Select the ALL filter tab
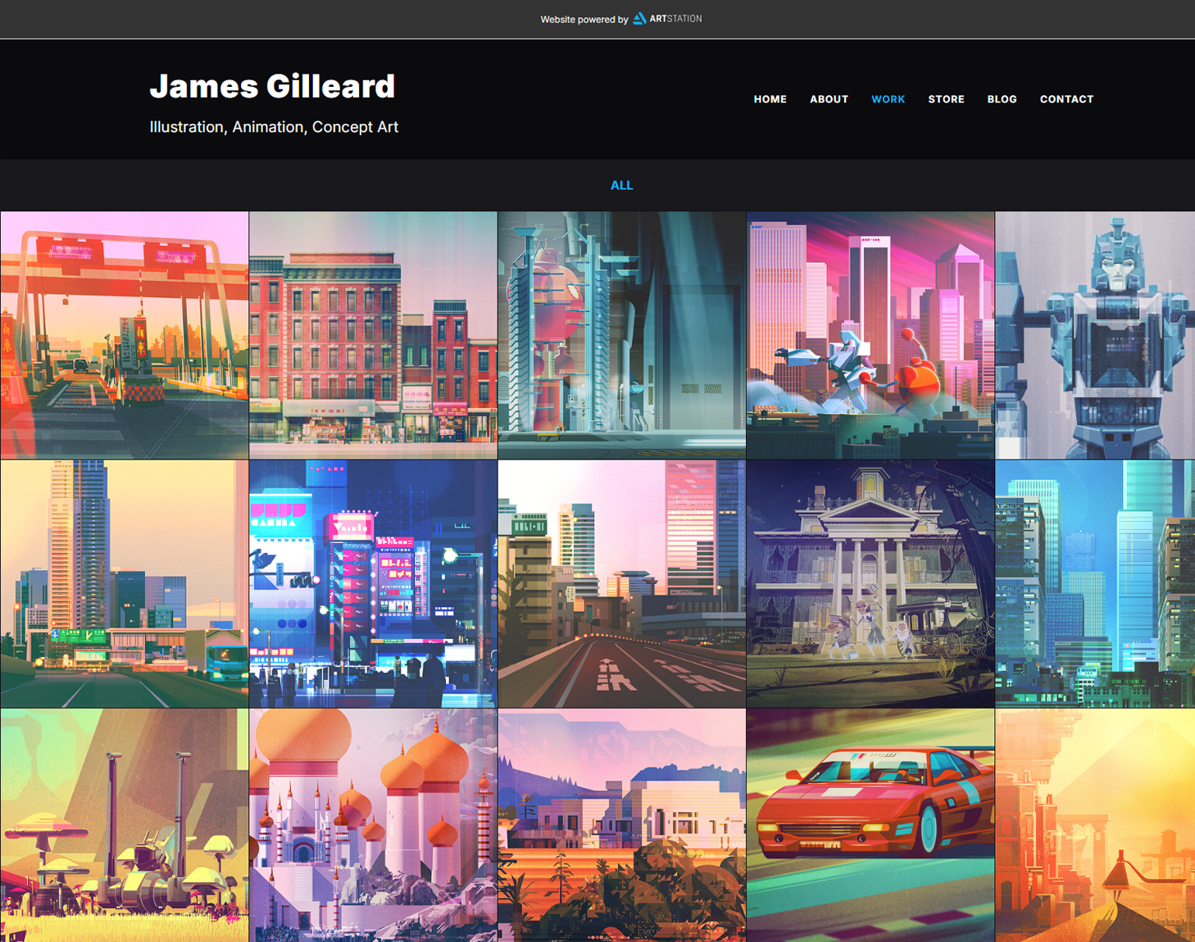 621,186
